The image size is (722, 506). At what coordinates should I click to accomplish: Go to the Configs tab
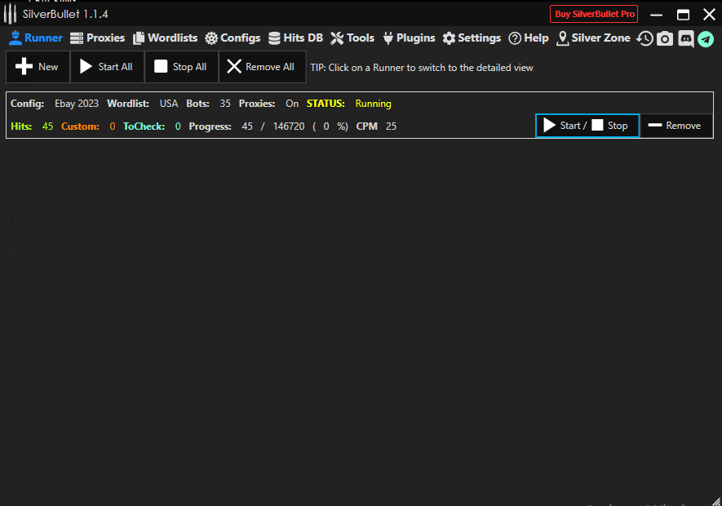coord(233,38)
